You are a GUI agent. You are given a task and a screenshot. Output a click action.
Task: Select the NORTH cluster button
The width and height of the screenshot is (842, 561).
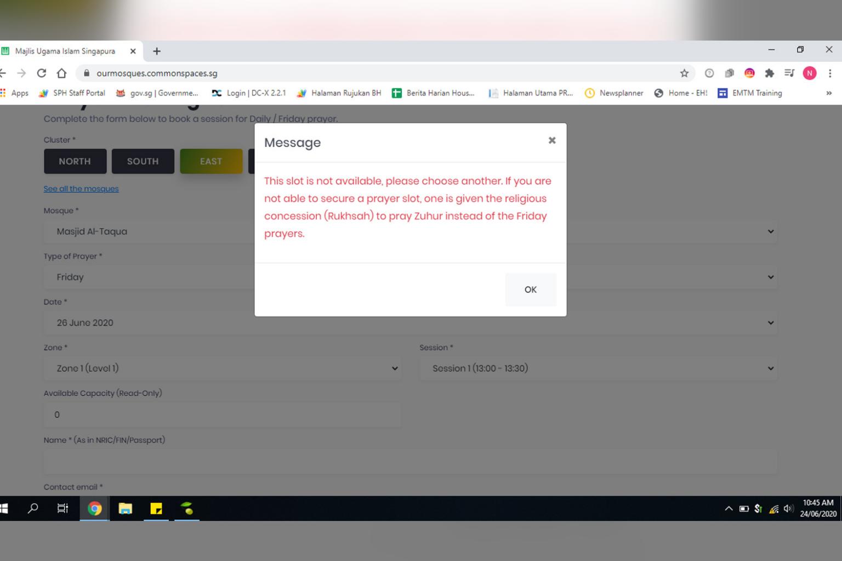point(75,161)
